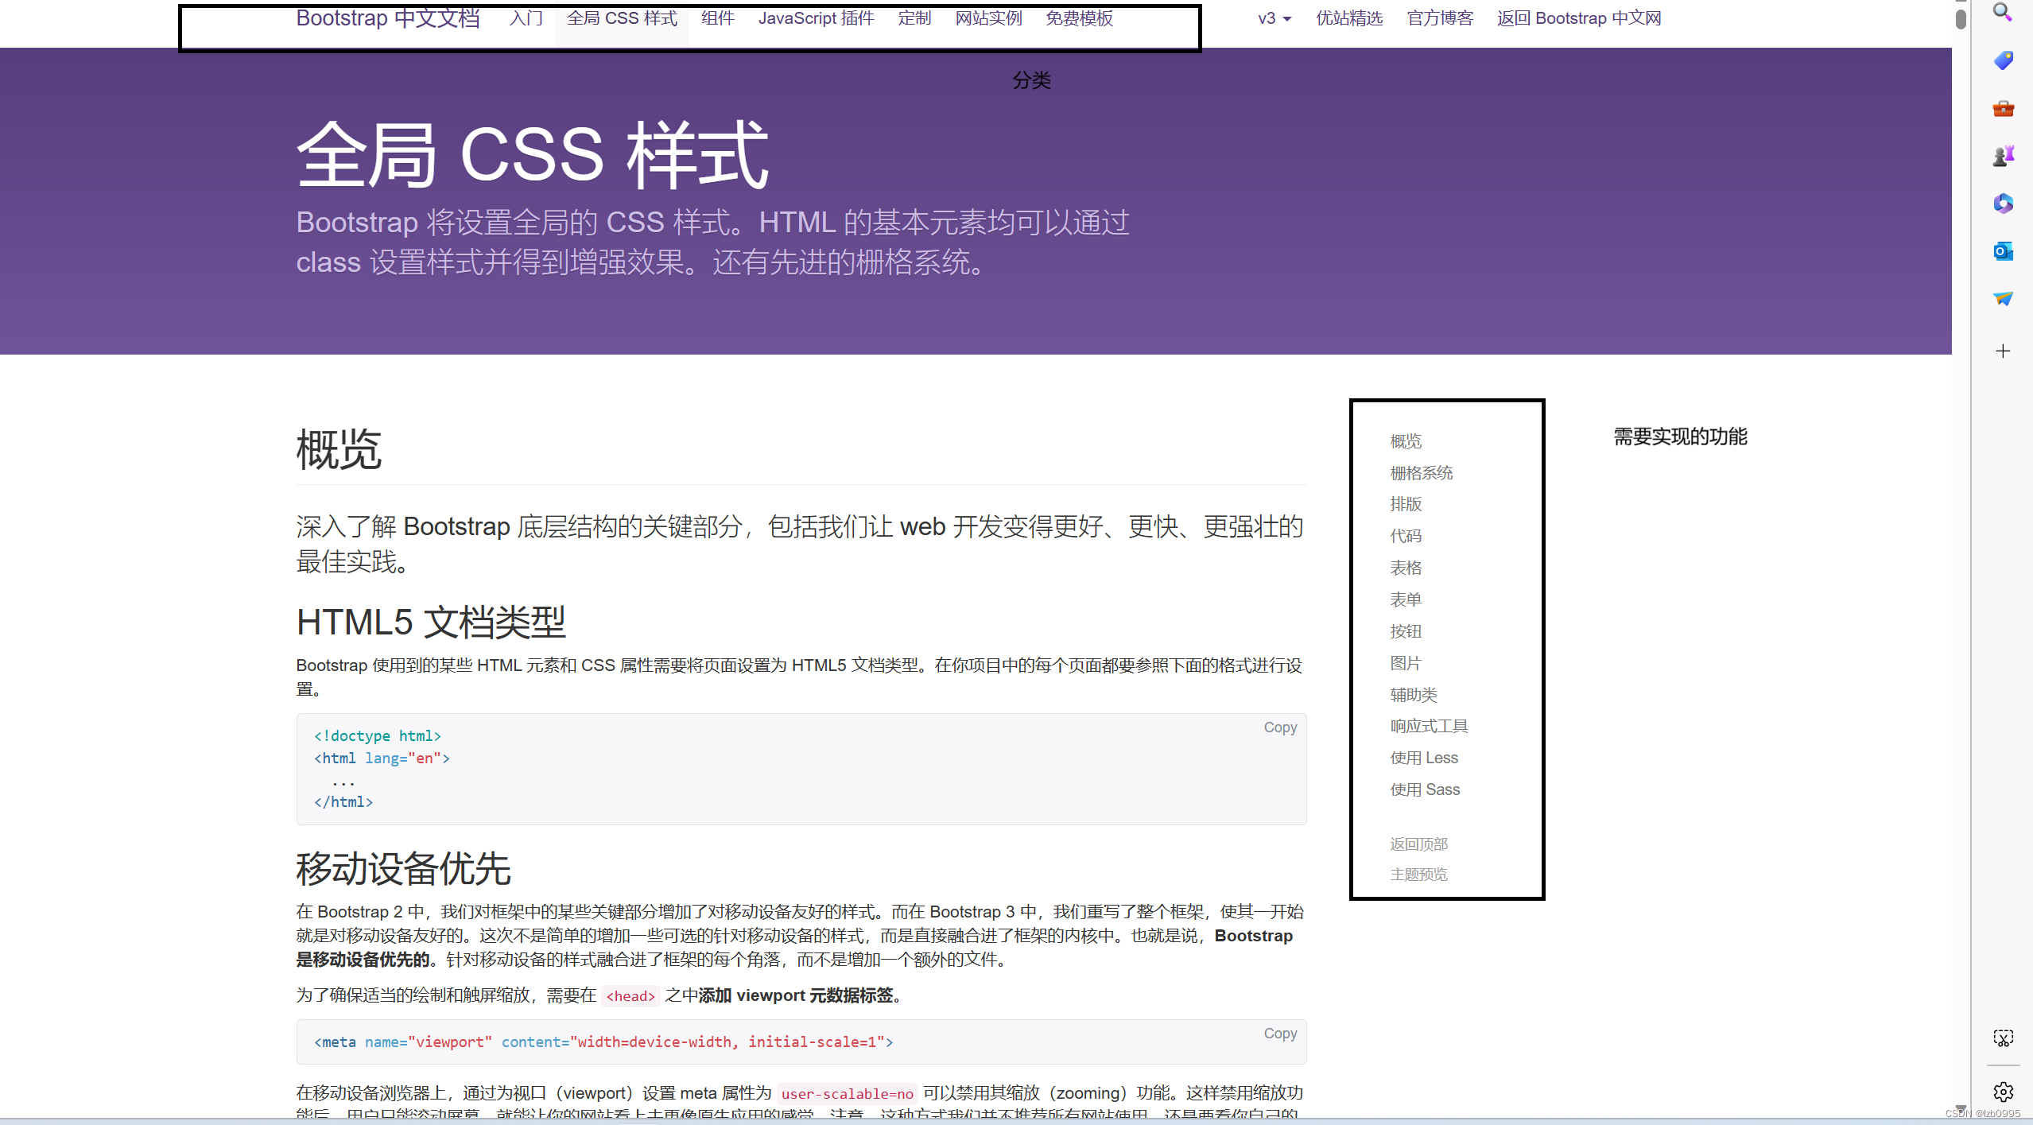The width and height of the screenshot is (2033, 1125).
Task: Open sidebar settings gear icon
Action: [2002, 1092]
